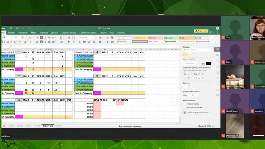Viewport: 265px width, 149px height.
Task: Apply the Хороший cell style
Action: coord(171,38)
